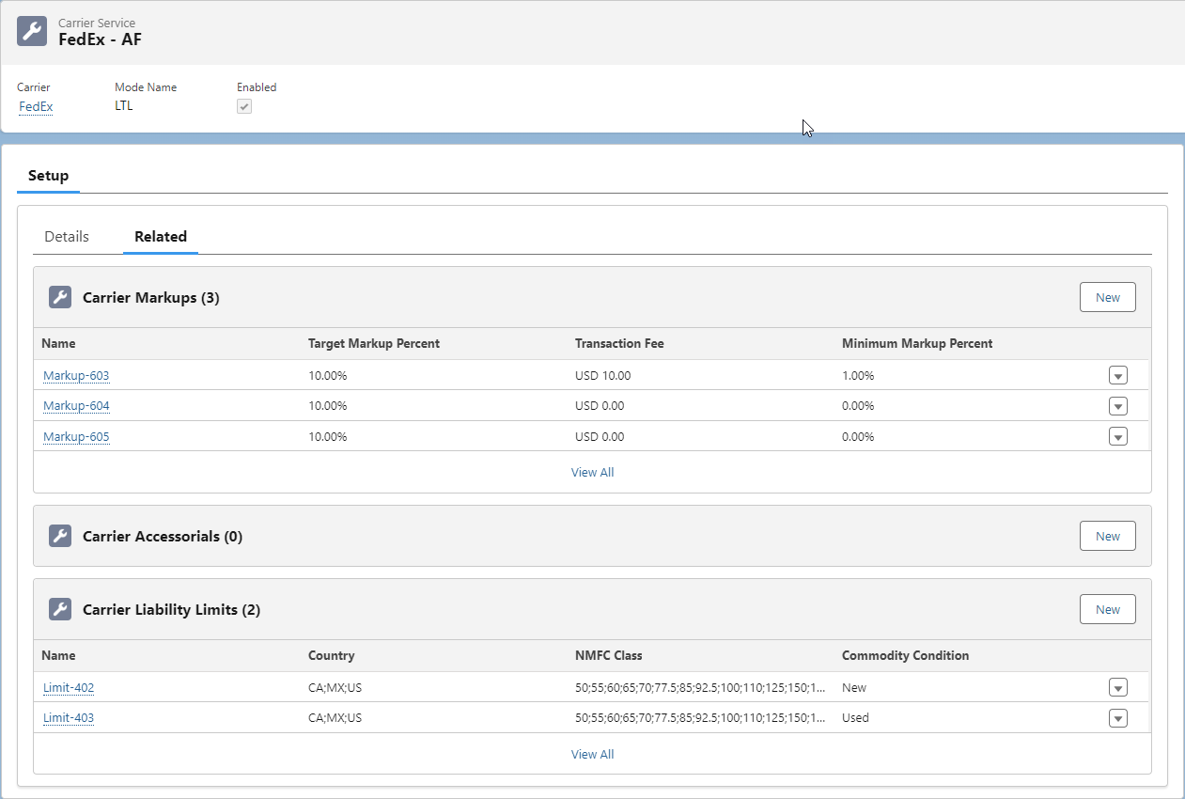View All Carrier Markups

pos(592,472)
